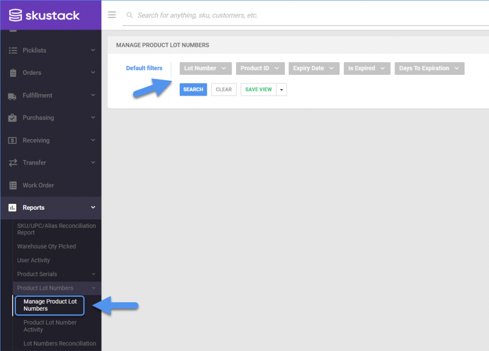Click the Purchasing bag icon
The image size is (489, 351).
pyautogui.click(x=13, y=118)
